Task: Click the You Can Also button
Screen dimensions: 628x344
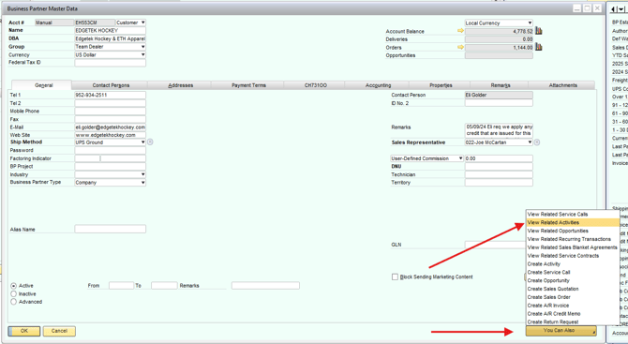Action: [561, 331]
